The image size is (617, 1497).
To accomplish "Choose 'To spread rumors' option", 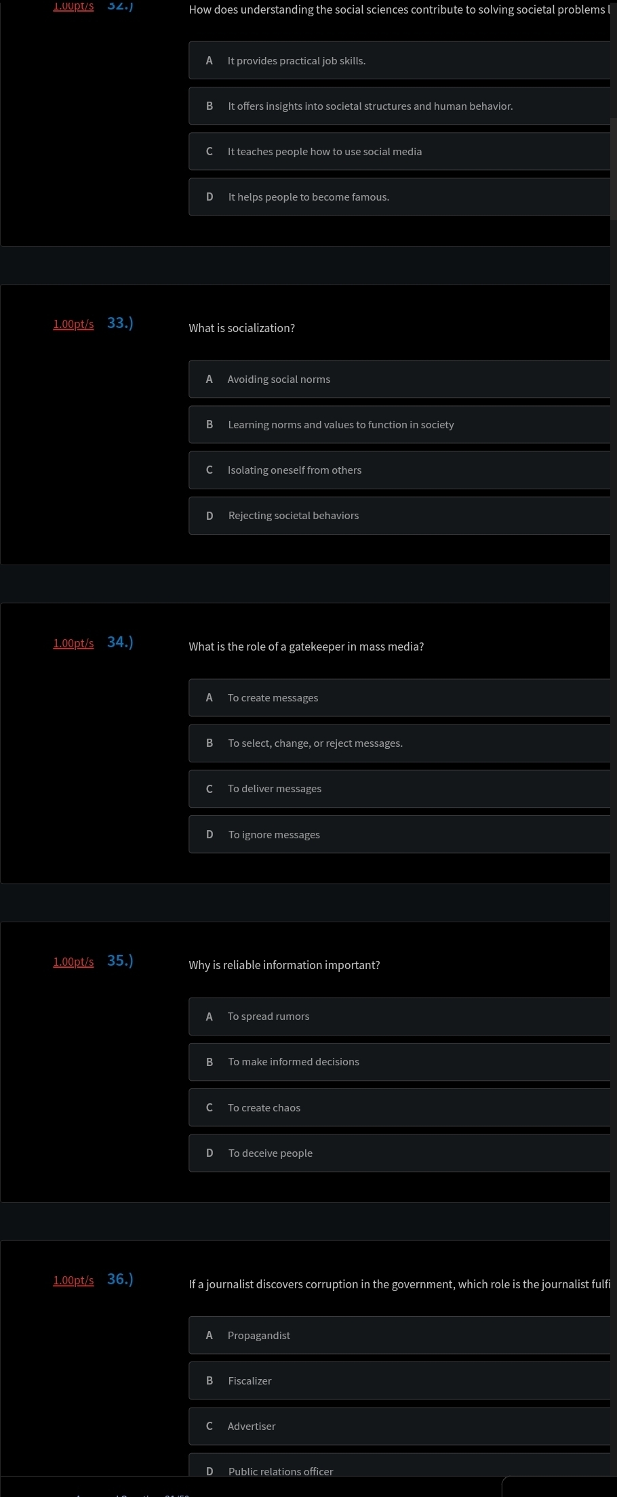I will point(399,1016).
